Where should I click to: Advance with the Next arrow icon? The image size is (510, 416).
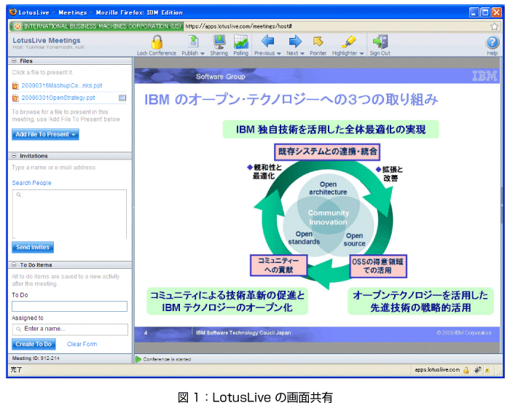[x=295, y=42]
